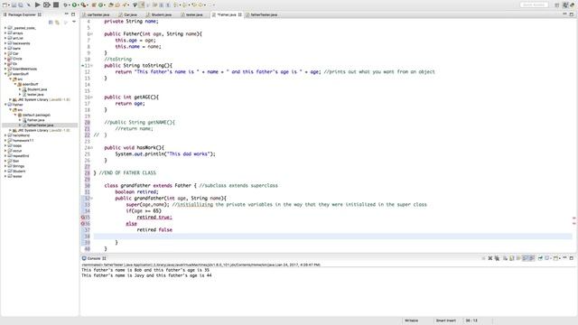578x325 pixels.
Task: Expand JRE System Library under Father
Action: (10, 130)
